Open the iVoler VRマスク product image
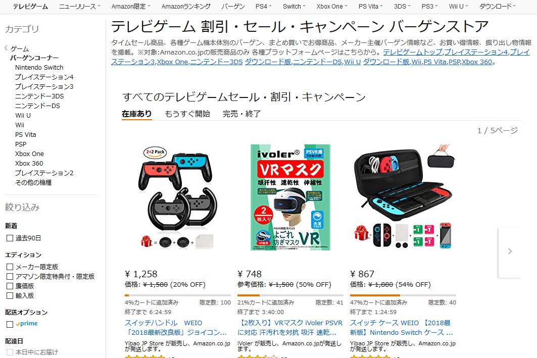The height and width of the screenshot is (358, 537). point(290,197)
